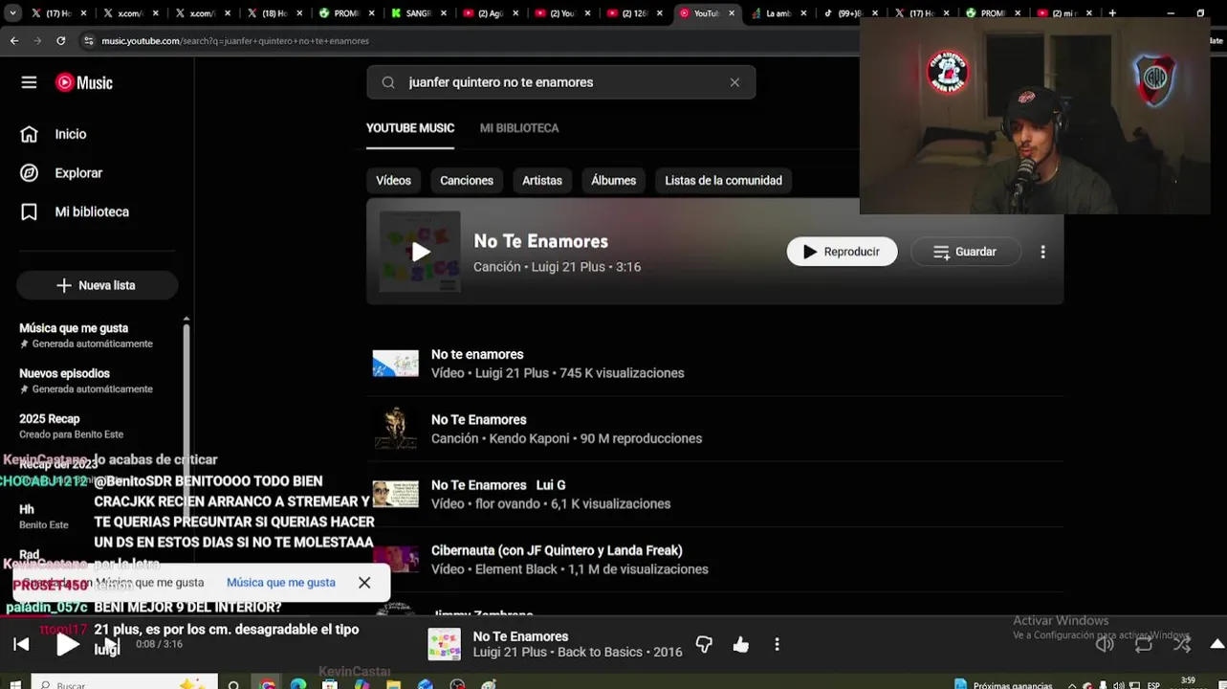Viewport: 1227px width, 689px height.
Task: Focus the search field with juanfer quintero
Action: pyautogui.click(x=560, y=82)
